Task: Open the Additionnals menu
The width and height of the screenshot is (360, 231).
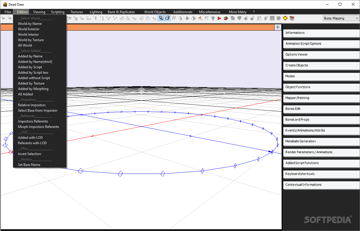Action: pos(183,12)
